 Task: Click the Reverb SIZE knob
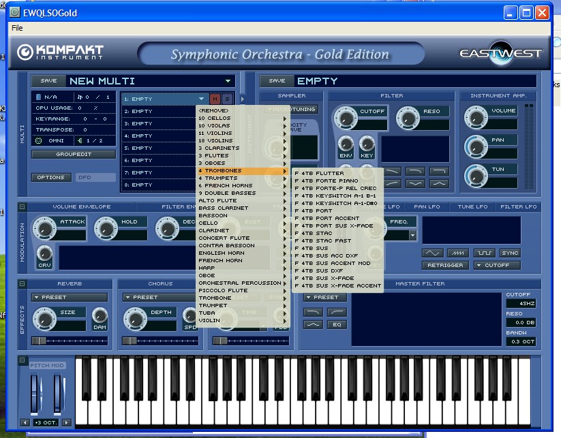44,319
